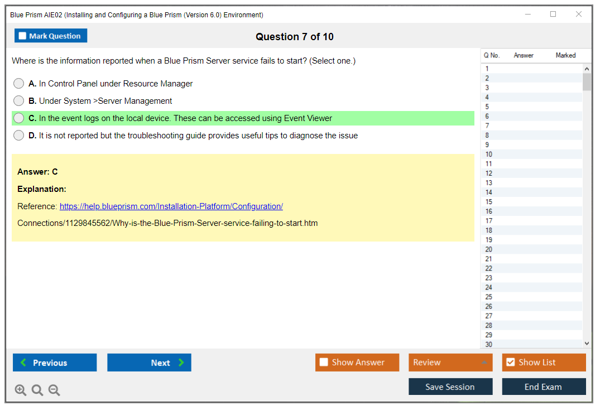Tick the Mark Question checkbox

pyautogui.click(x=23, y=36)
